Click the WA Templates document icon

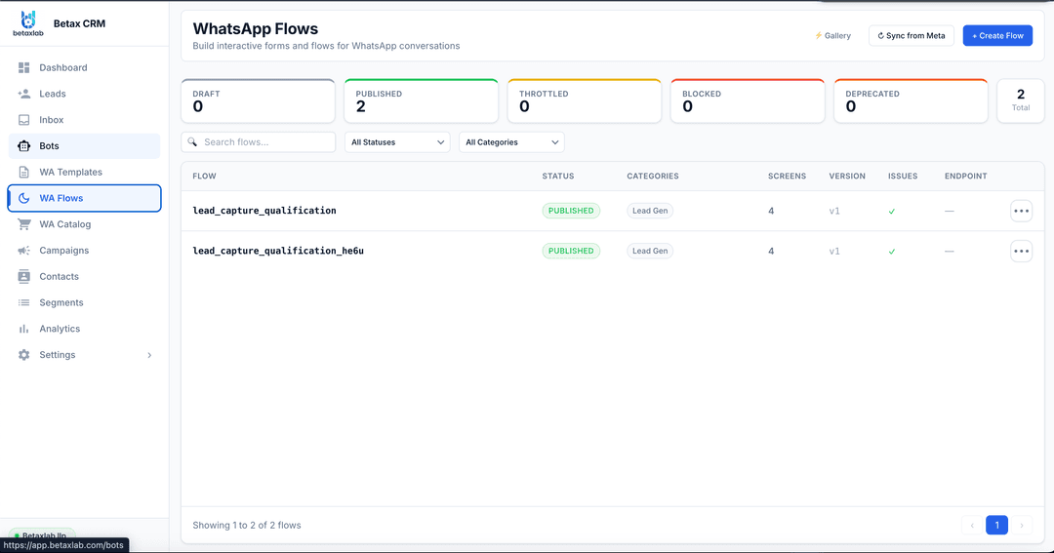click(x=24, y=172)
